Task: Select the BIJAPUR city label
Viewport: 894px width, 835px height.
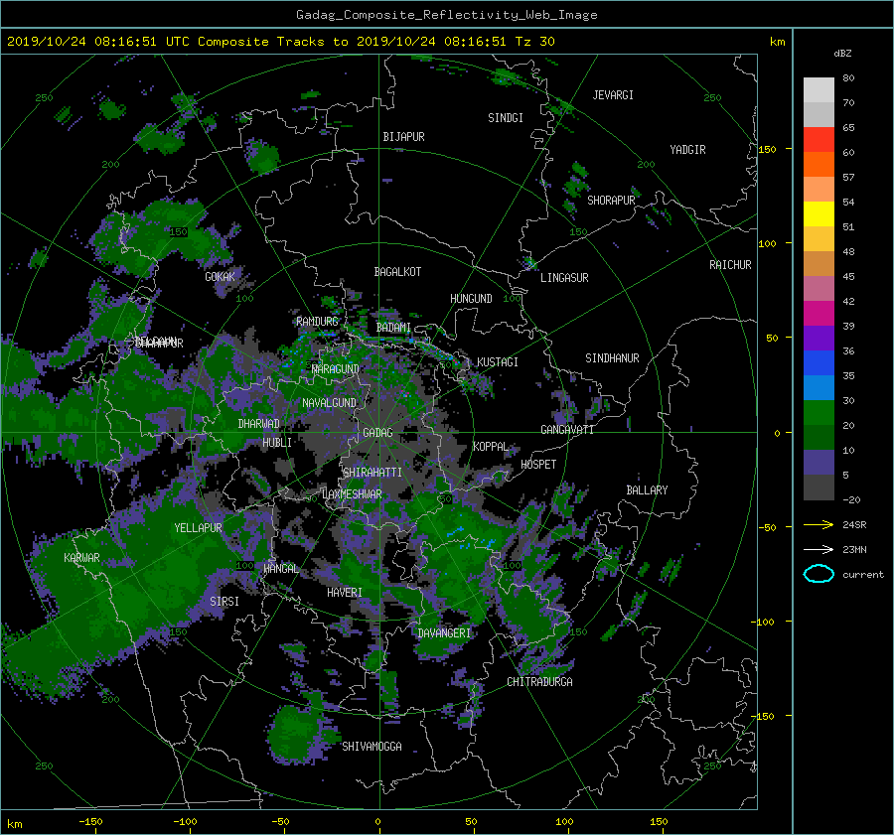Action: pos(403,137)
